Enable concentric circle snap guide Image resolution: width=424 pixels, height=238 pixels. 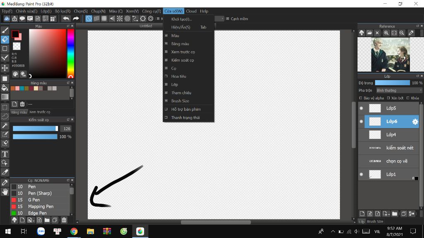tap(128, 19)
